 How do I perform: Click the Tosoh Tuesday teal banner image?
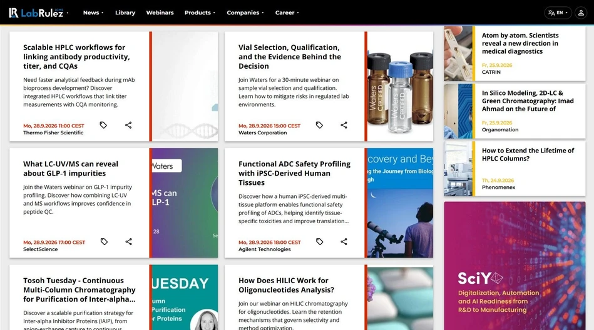[x=185, y=297]
